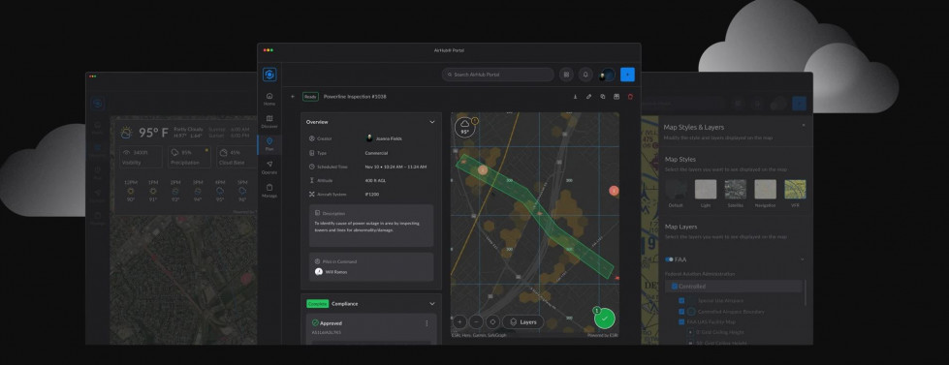This screenshot has width=949, height=365.
Task: Click the blue add button in the right window
Action: (799, 104)
